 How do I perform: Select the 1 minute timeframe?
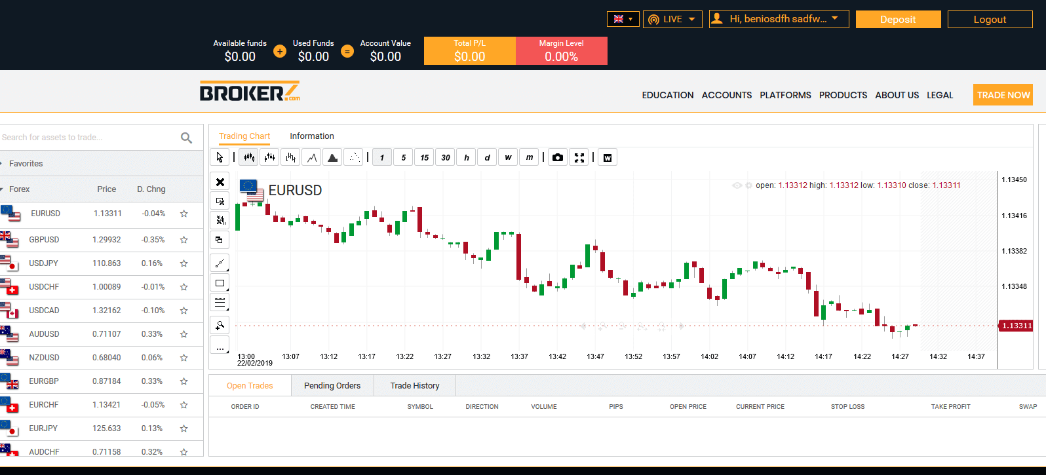click(382, 157)
